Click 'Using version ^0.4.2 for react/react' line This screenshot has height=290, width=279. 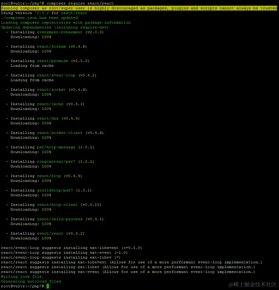(44, 13)
